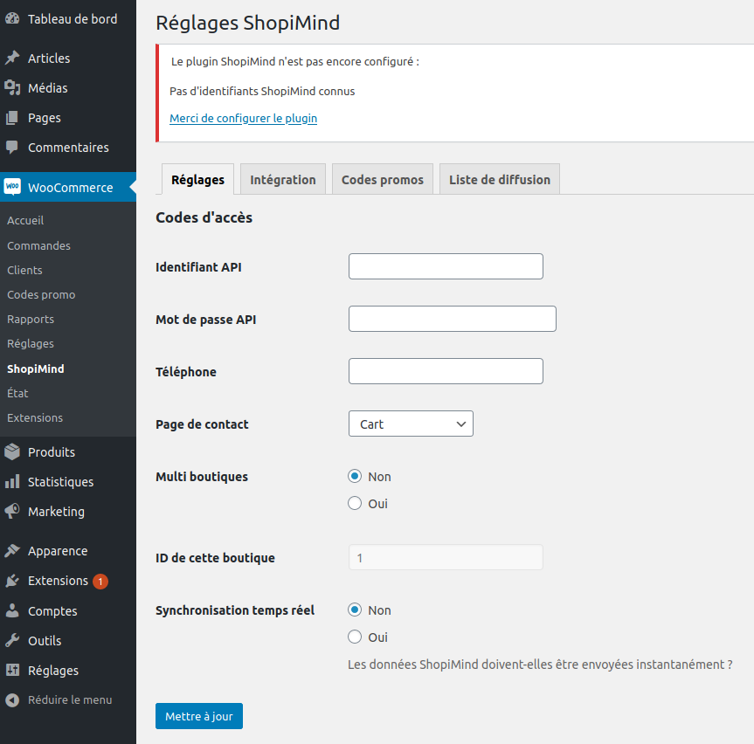The height and width of the screenshot is (744, 754).
Task: Select Non for Multi boutiques
Action: coord(355,476)
